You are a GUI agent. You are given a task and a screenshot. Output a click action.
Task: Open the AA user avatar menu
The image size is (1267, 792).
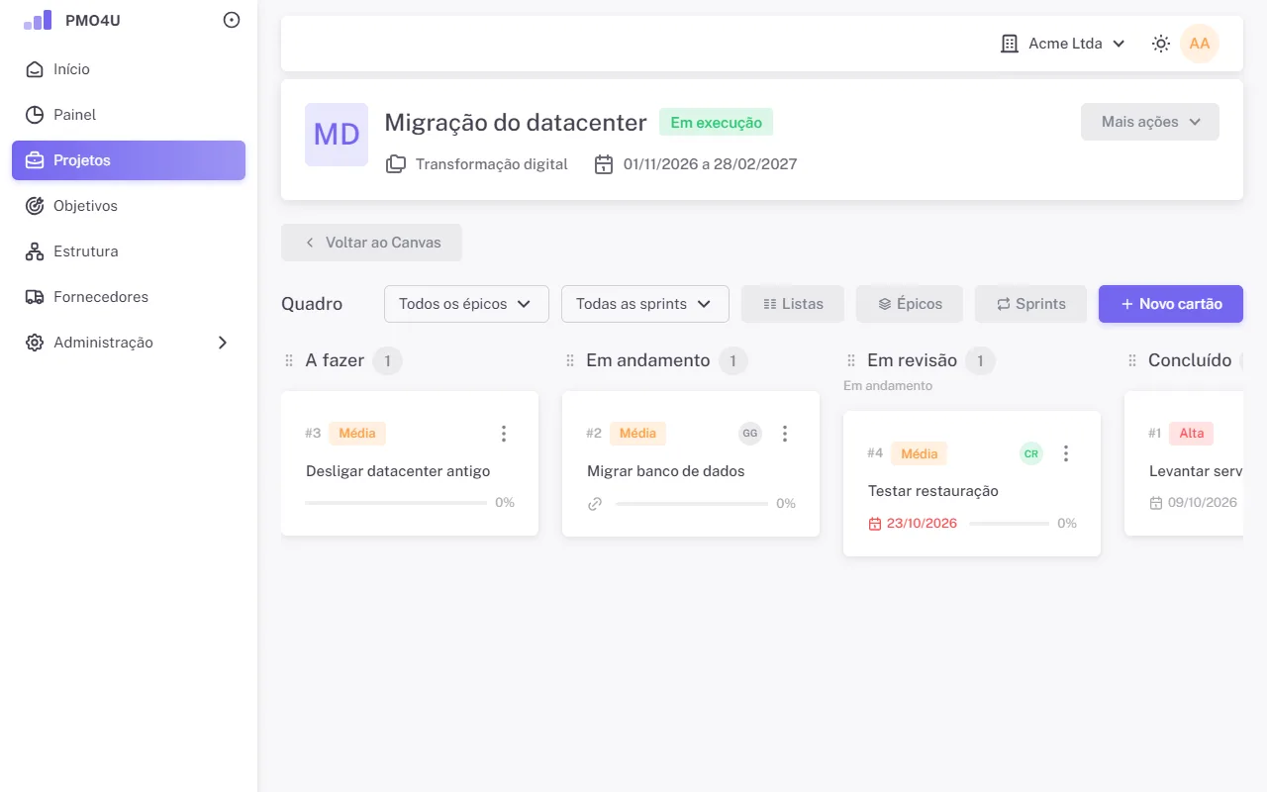pyautogui.click(x=1200, y=44)
